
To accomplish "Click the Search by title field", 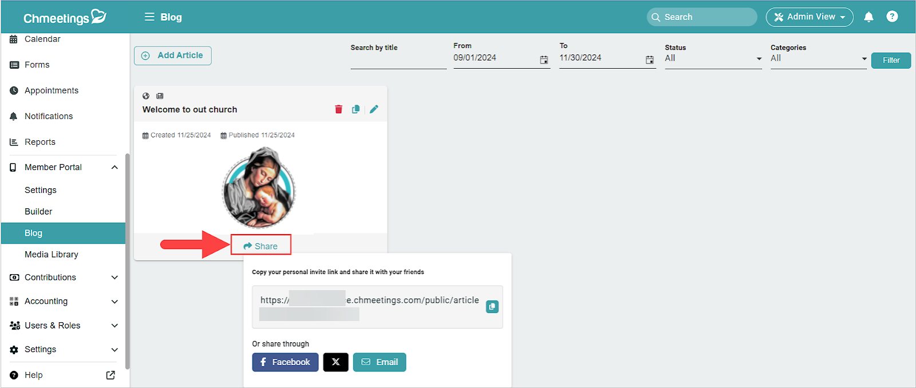I will [398, 61].
